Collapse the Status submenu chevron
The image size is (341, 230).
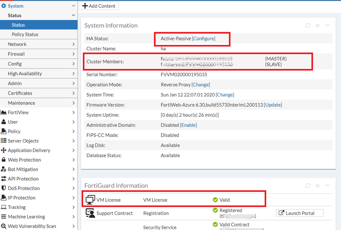coord(73,15)
